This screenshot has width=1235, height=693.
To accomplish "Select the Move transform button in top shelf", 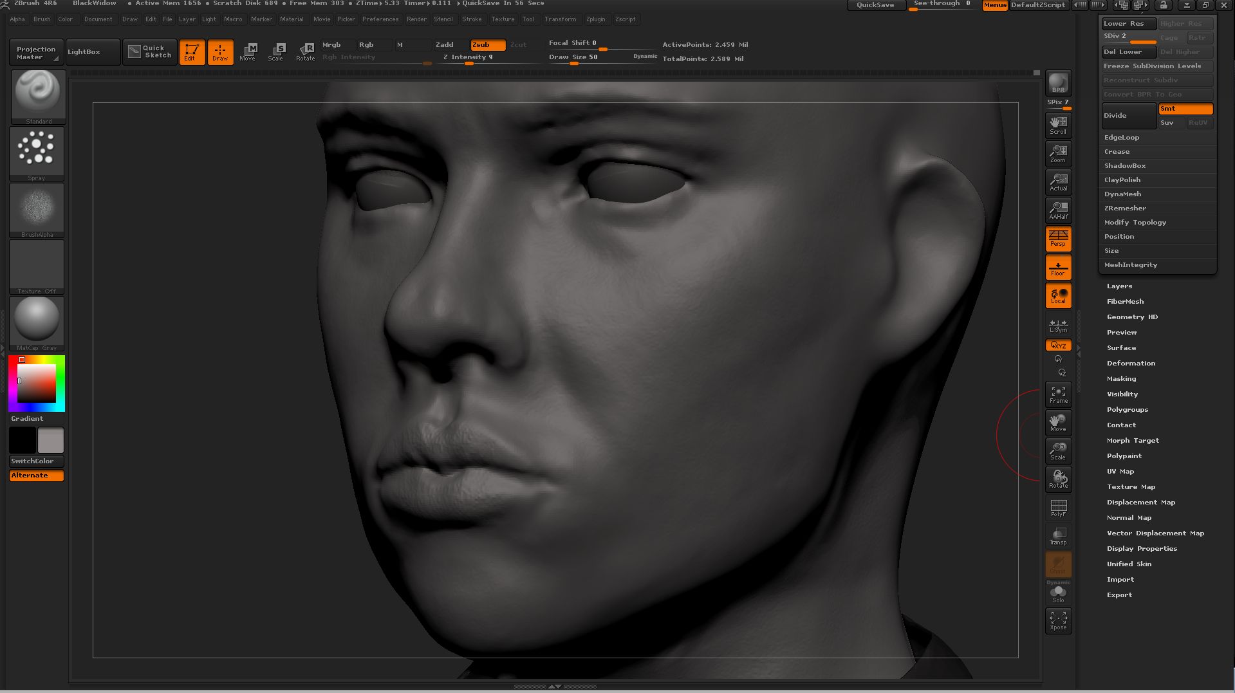I will tap(248, 51).
